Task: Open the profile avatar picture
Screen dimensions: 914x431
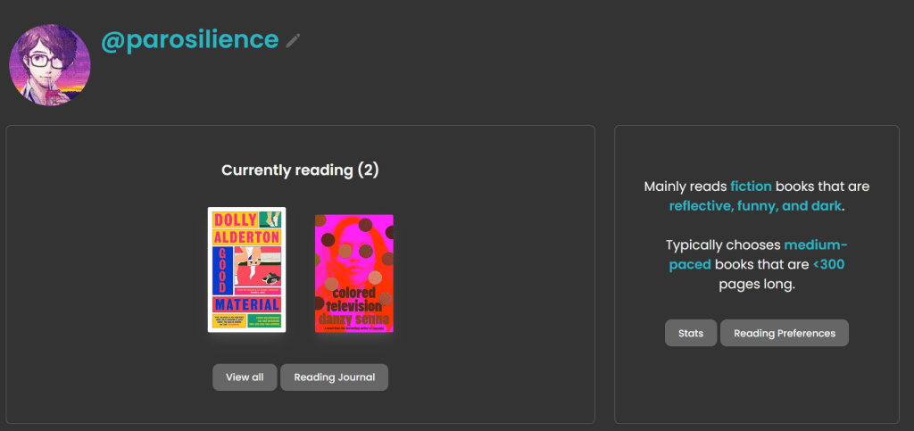Action: pos(50,65)
